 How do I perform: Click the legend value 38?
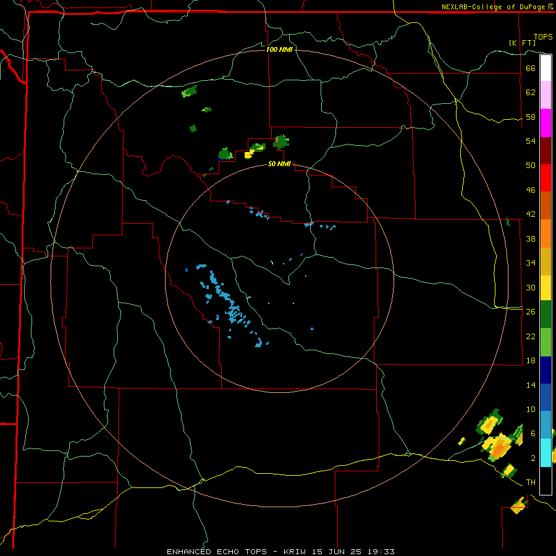click(531, 238)
